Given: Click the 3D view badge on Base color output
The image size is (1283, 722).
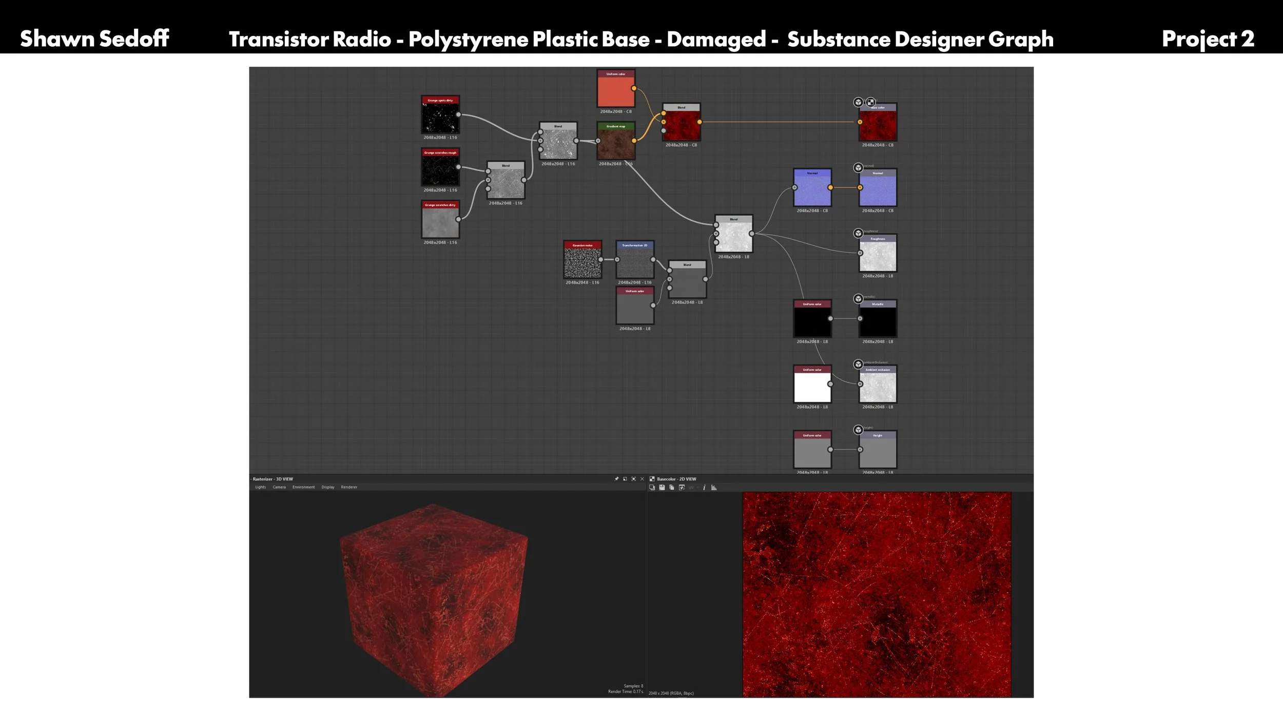Looking at the screenshot, I should tap(858, 102).
